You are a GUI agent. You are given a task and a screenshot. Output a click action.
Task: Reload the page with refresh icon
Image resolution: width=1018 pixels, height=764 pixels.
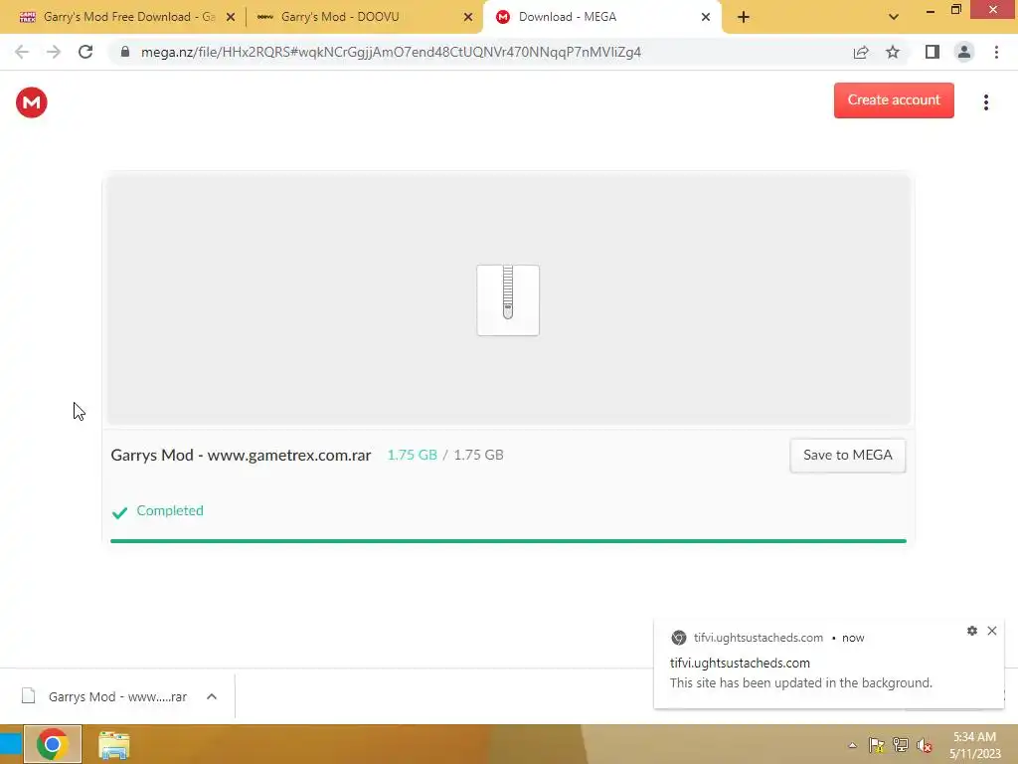pos(85,52)
